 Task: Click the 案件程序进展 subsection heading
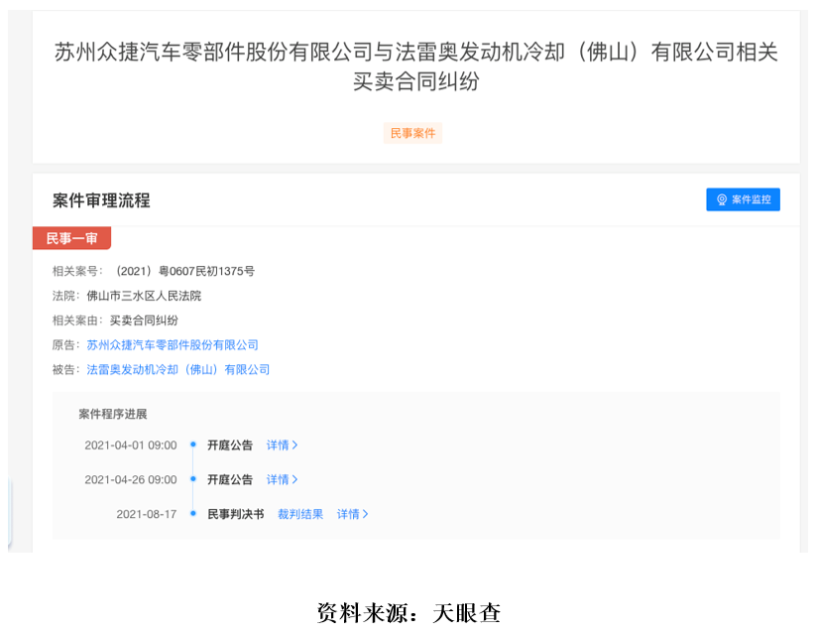113,415
